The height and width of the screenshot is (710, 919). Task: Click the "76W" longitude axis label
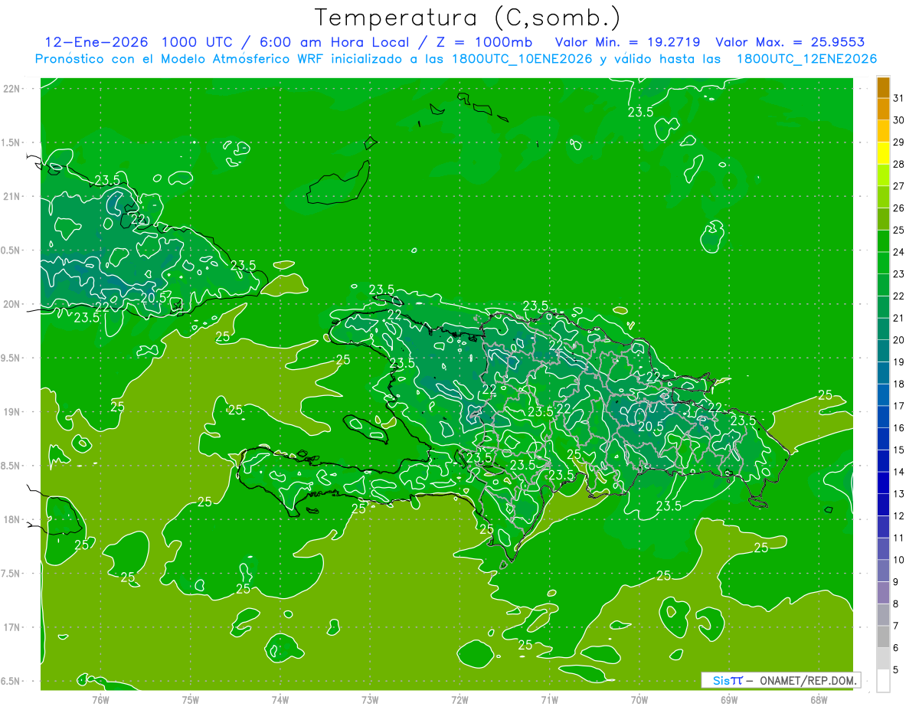pyautogui.click(x=100, y=699)
